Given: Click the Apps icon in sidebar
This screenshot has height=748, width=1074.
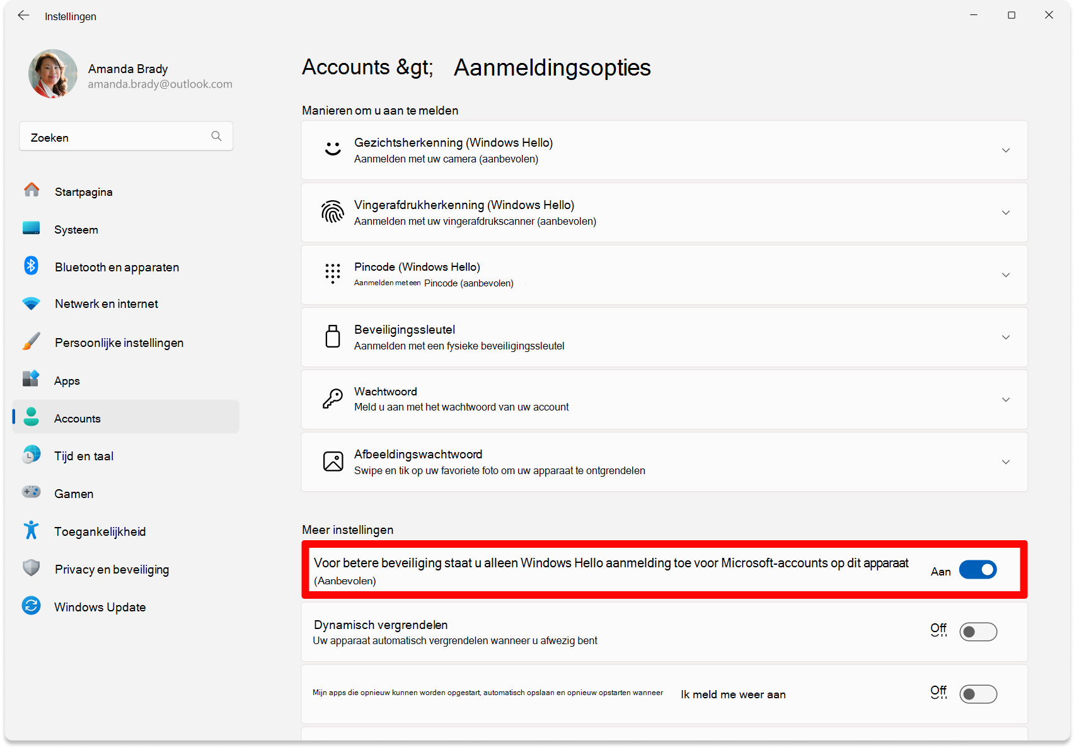Looking at the screenshot, I should (31, 378).
